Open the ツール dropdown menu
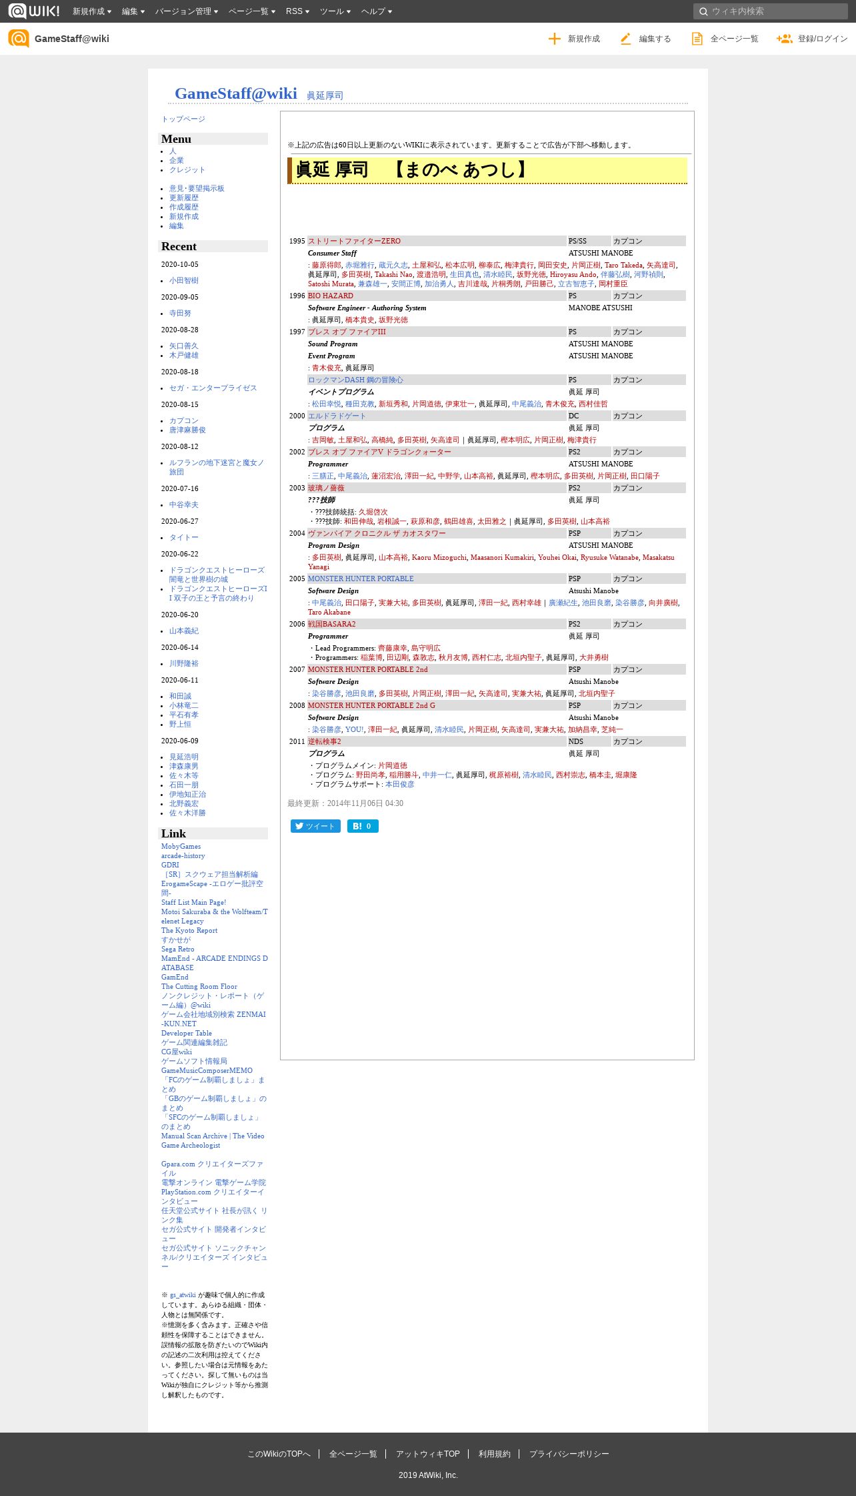Viewport: 856px width, 1496px height. point(335,11)
